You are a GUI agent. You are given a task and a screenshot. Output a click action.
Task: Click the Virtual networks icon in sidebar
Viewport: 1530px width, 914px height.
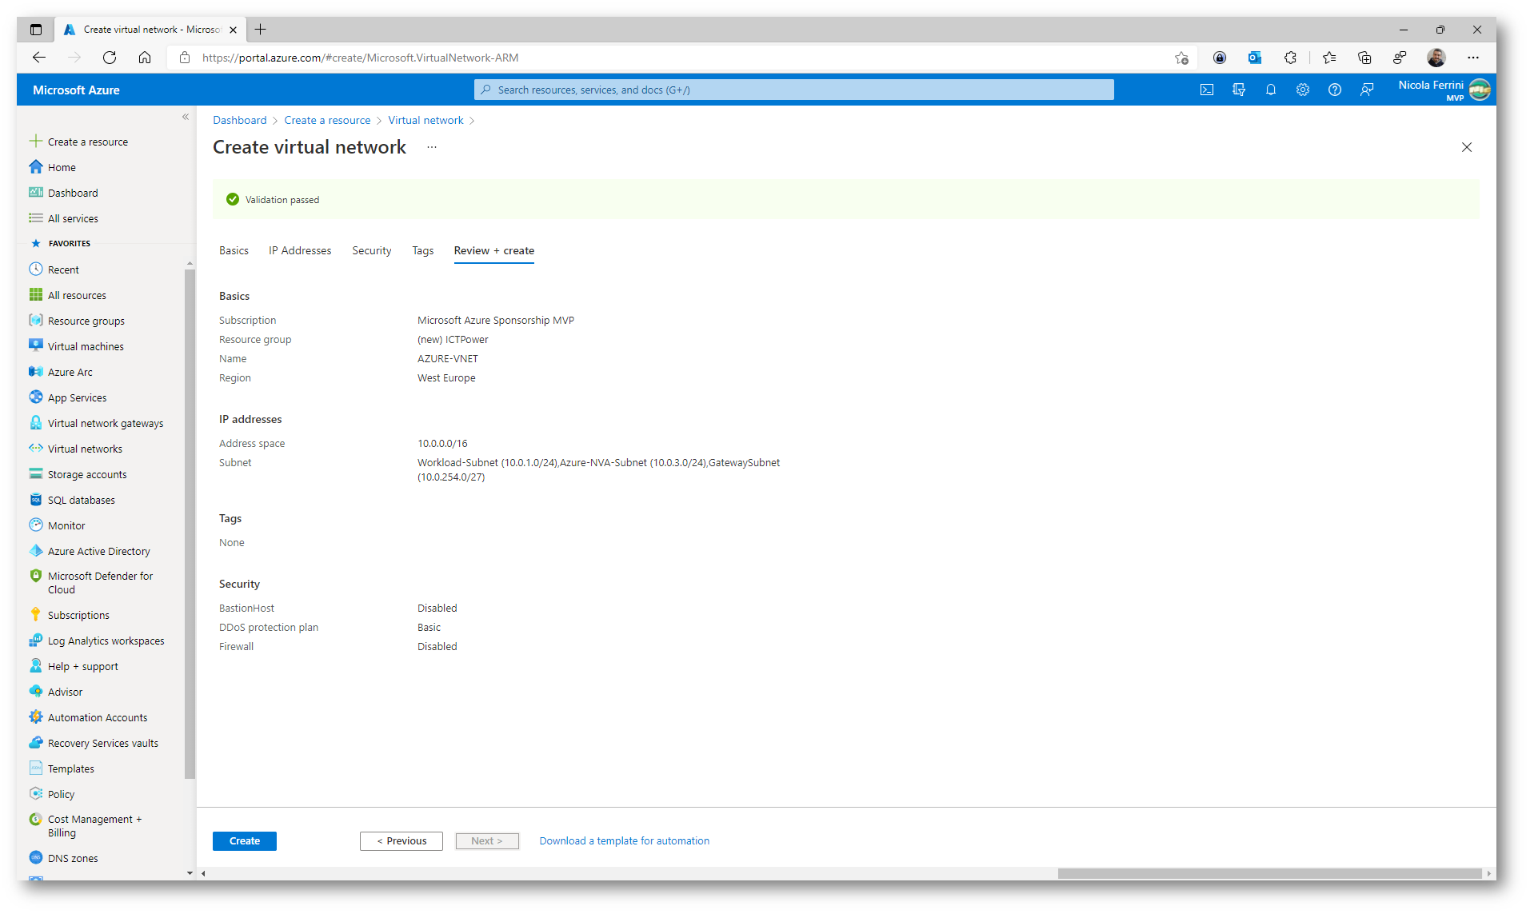(35, 449)
